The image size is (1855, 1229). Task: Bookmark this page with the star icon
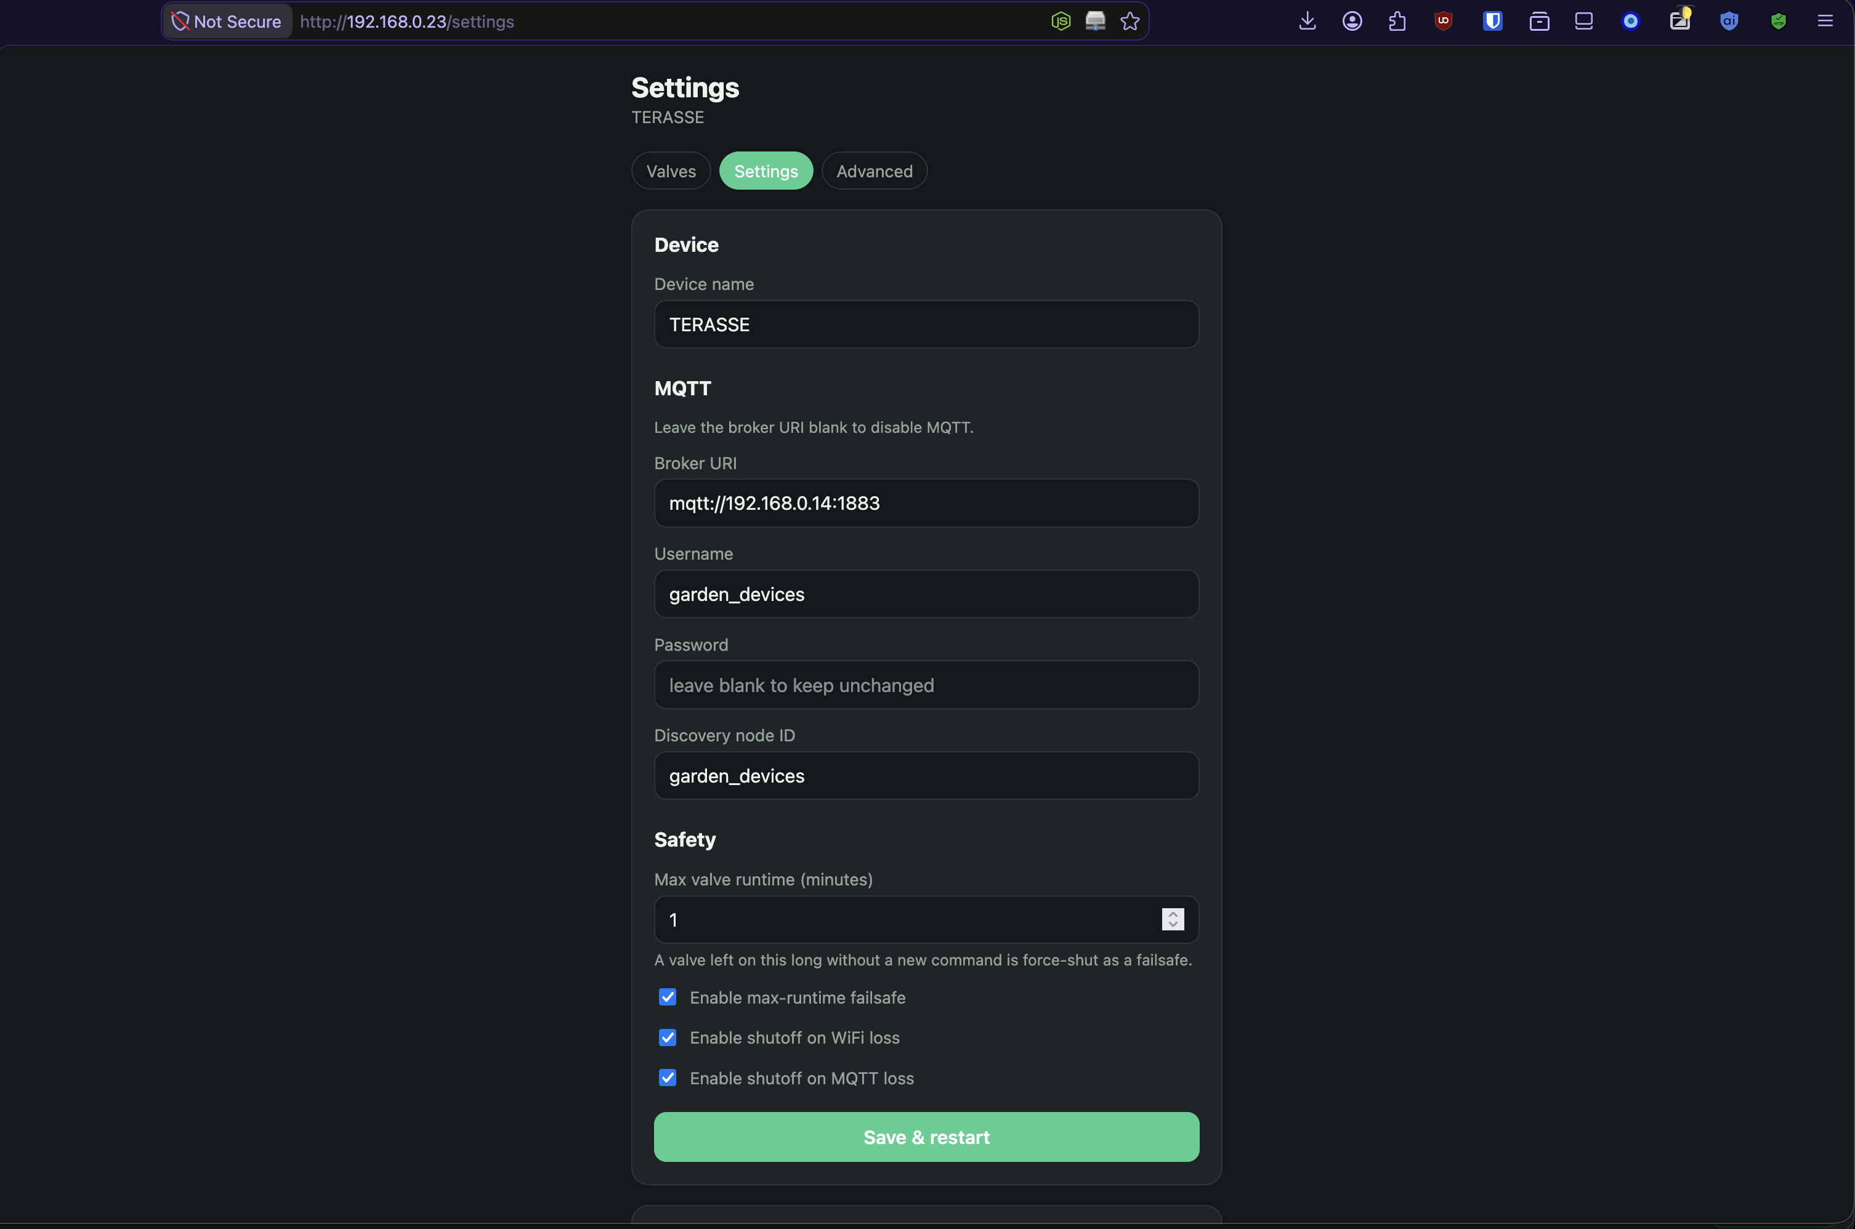(1130, 21)
